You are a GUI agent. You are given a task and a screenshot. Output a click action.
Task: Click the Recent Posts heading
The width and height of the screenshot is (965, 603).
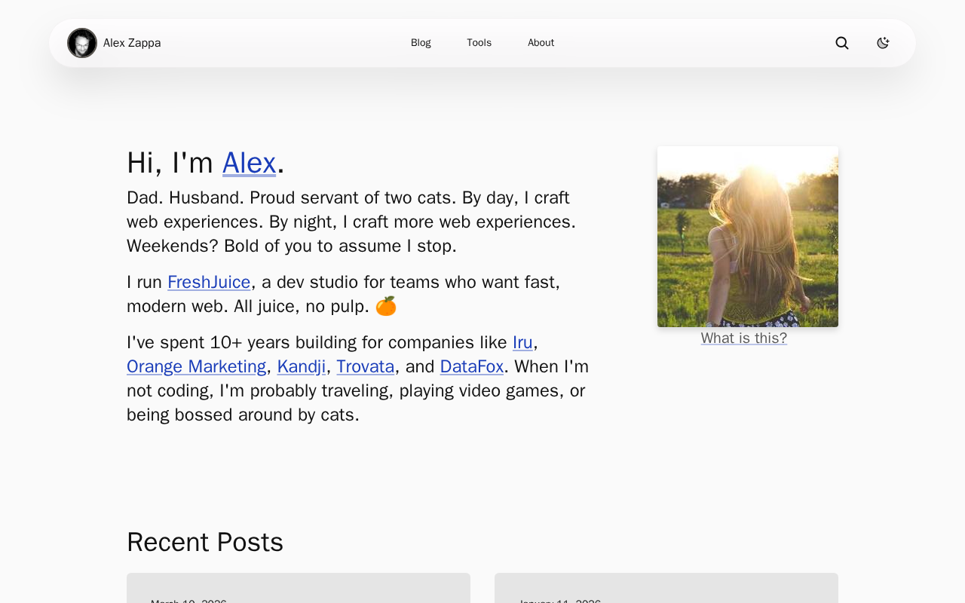coord(205,543)
